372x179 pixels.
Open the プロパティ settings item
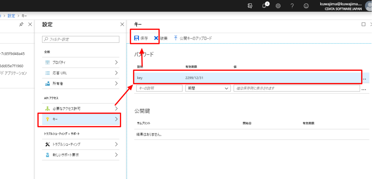[x=81, y=62]
